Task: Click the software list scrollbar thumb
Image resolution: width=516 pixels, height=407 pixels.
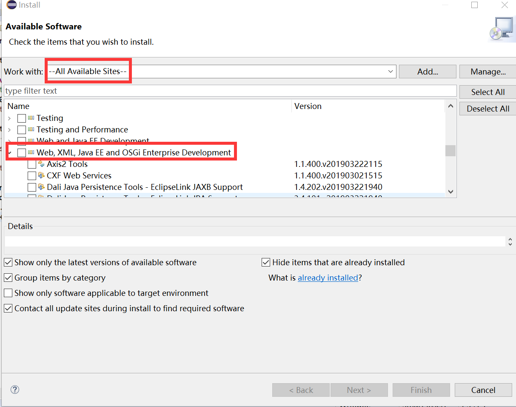Action: (450, 151)
